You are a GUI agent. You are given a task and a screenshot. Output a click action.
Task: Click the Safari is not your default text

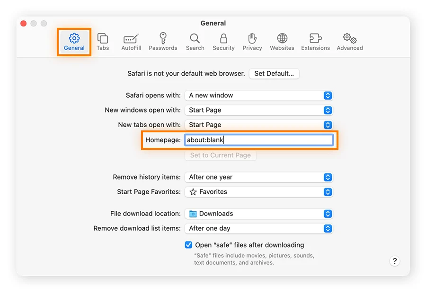[x=186, y=74]
